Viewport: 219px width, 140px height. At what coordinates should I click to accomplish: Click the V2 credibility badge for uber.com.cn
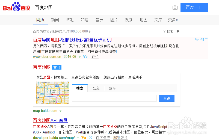tap(85, 57)
